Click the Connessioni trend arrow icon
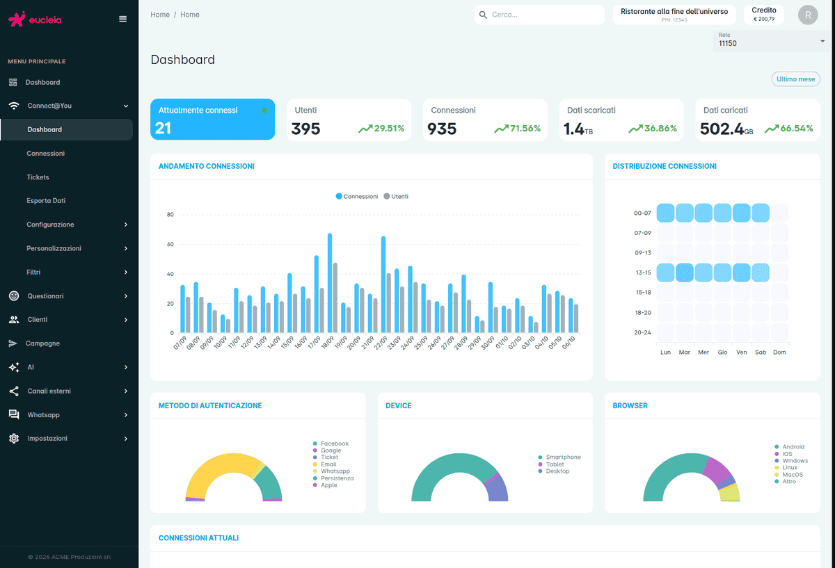This screenshot has width=835, height=568. point(502,129)
